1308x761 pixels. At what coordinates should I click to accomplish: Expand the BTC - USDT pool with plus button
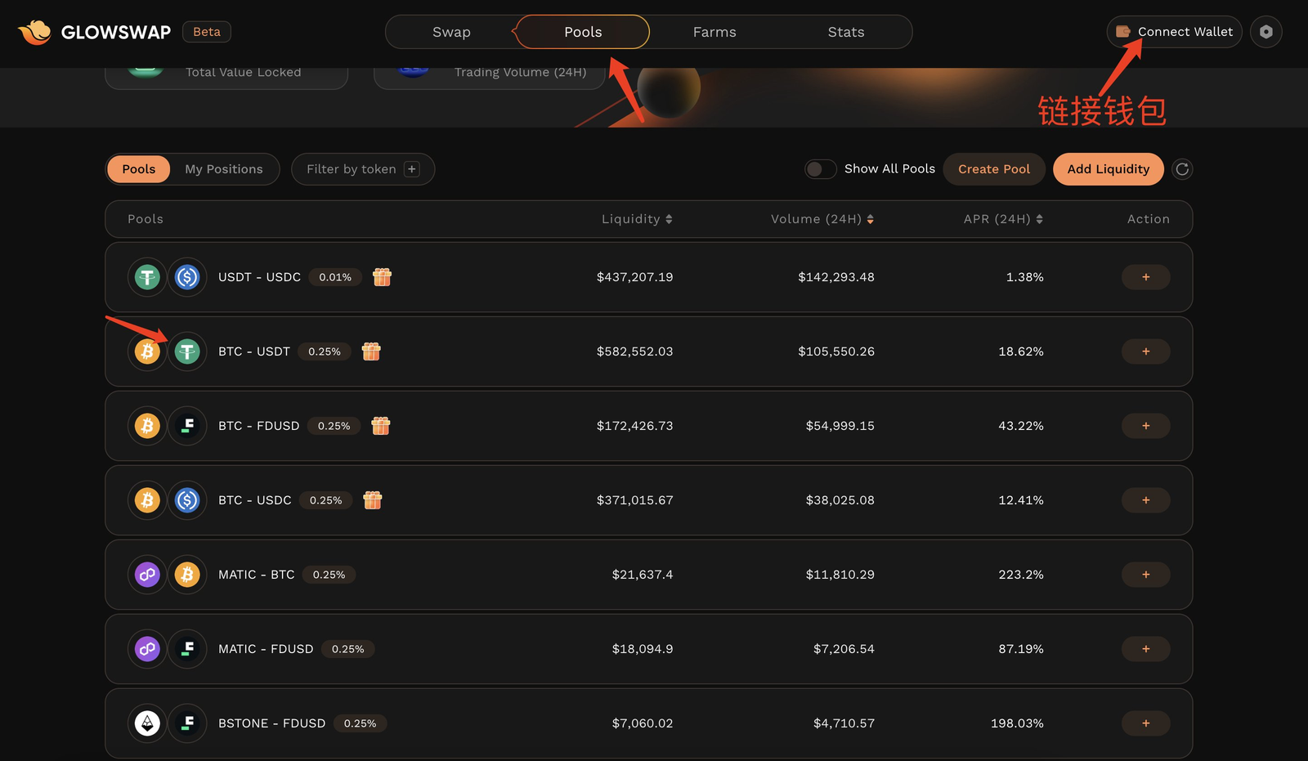coord(1145,351)
